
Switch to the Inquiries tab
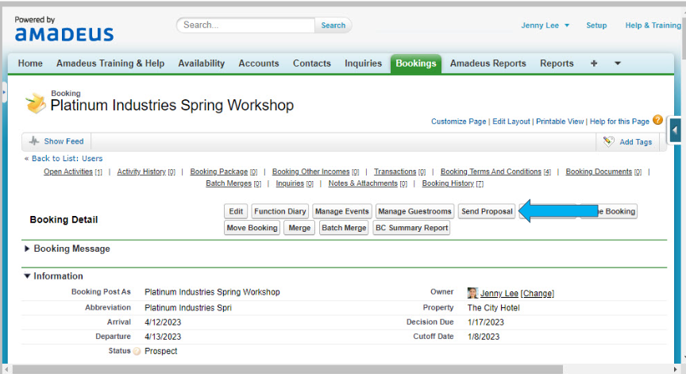pyautogui.click(x=363, y=64)
